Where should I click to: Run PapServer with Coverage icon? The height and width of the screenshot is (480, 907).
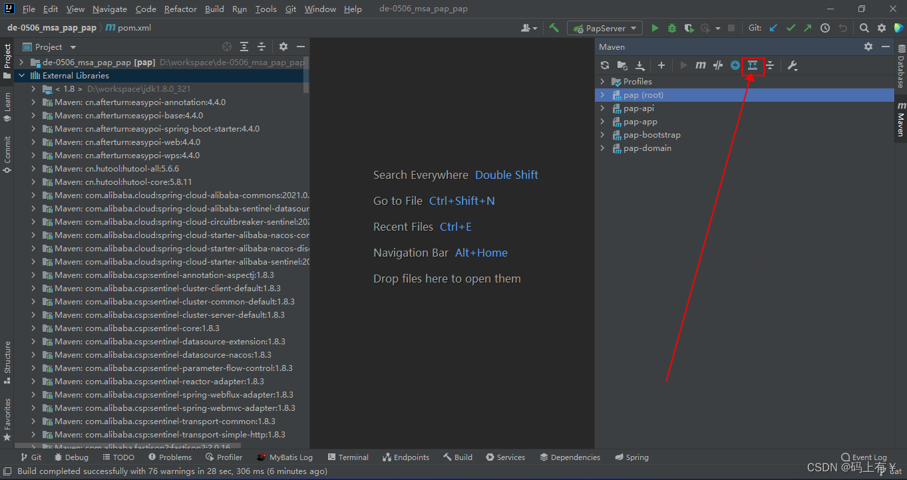click(689, 28)
